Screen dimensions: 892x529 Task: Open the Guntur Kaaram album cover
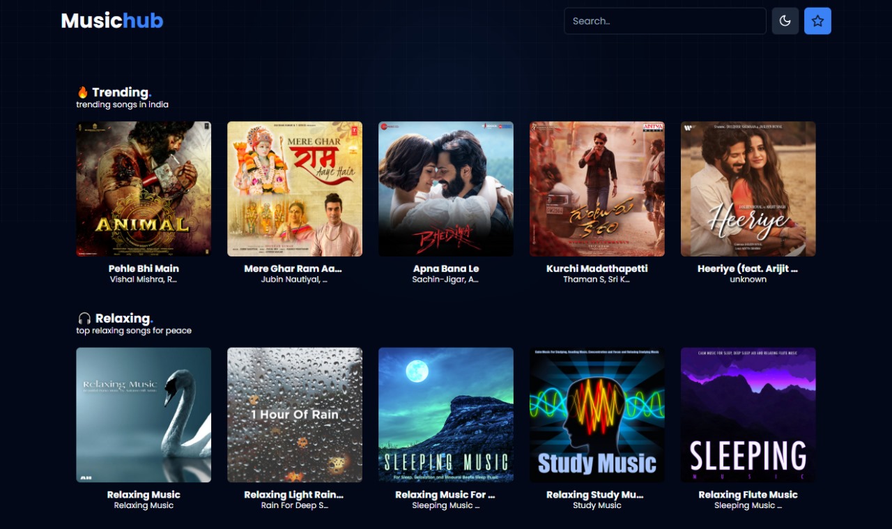(597, 189)
